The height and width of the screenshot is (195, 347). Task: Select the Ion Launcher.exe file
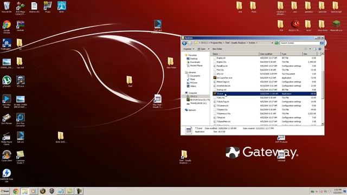(264, 78)
